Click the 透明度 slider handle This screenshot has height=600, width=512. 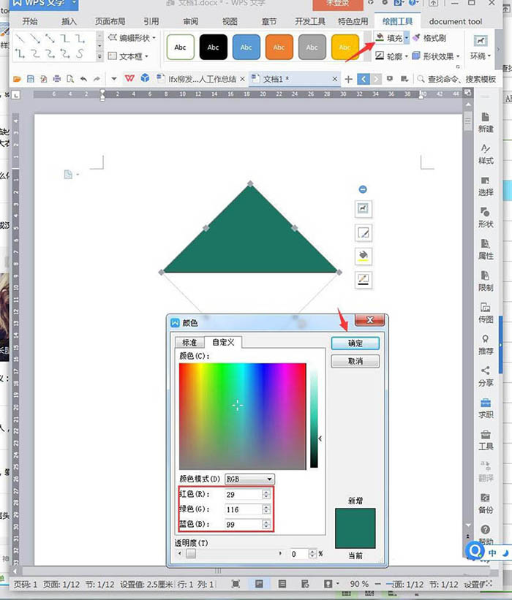pos(191,553)
